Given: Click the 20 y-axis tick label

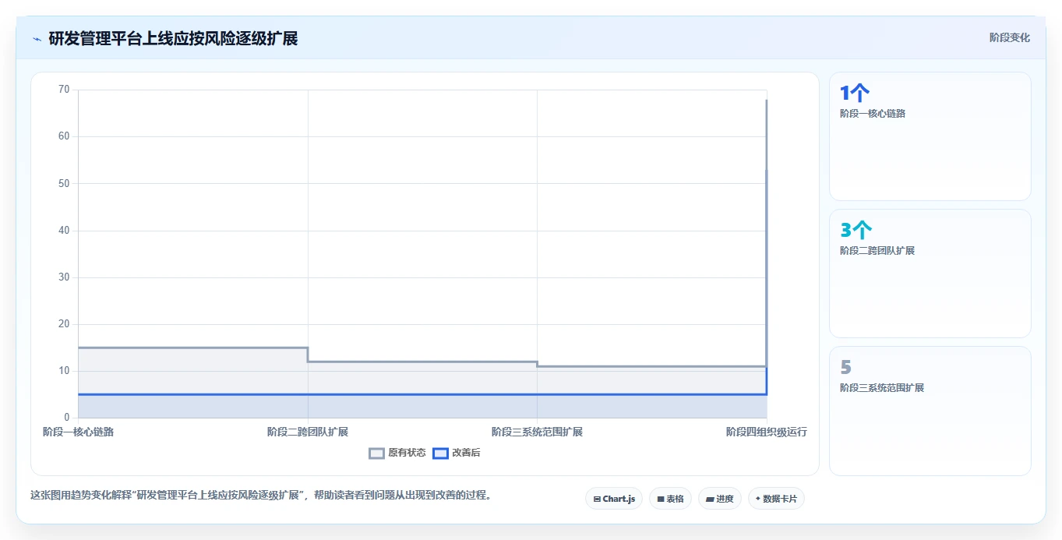Looking at the screenshot, I should 64,324.
